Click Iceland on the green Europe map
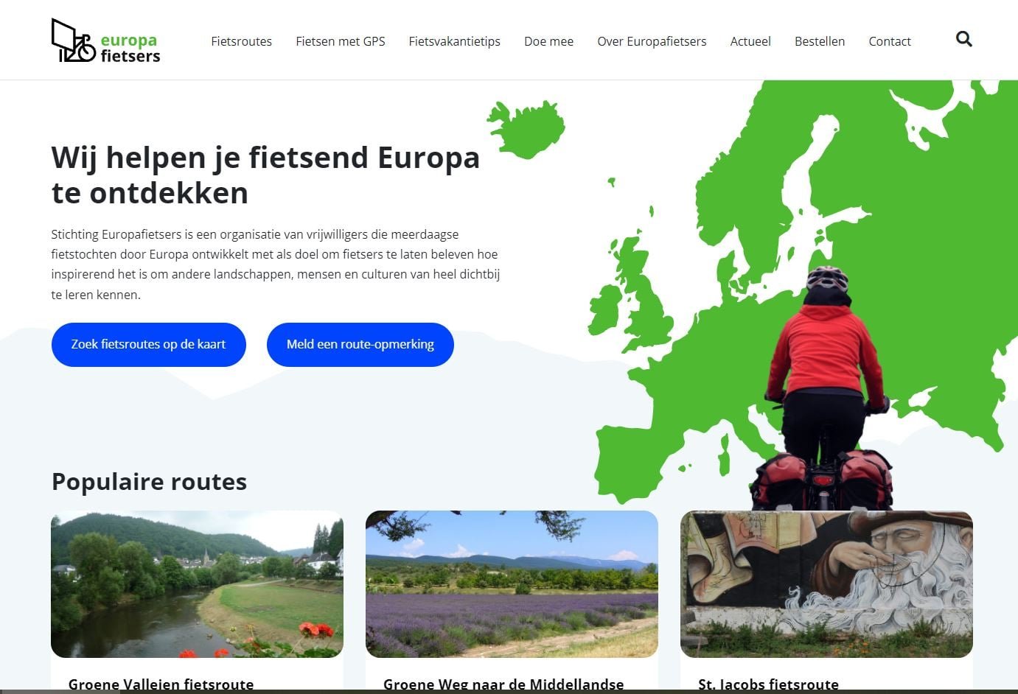 (526, 129)
